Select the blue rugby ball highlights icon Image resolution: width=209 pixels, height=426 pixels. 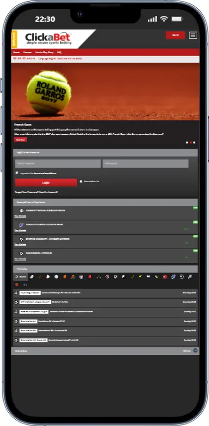click(x=173, y=277)
